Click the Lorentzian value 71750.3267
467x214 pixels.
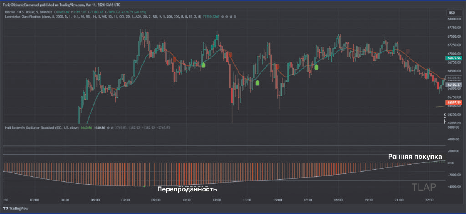pyautogui.click(x=211, y=17)
